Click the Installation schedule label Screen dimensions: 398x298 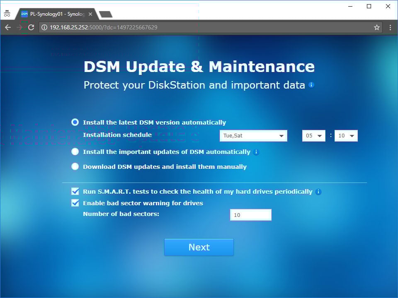[117, 135]
